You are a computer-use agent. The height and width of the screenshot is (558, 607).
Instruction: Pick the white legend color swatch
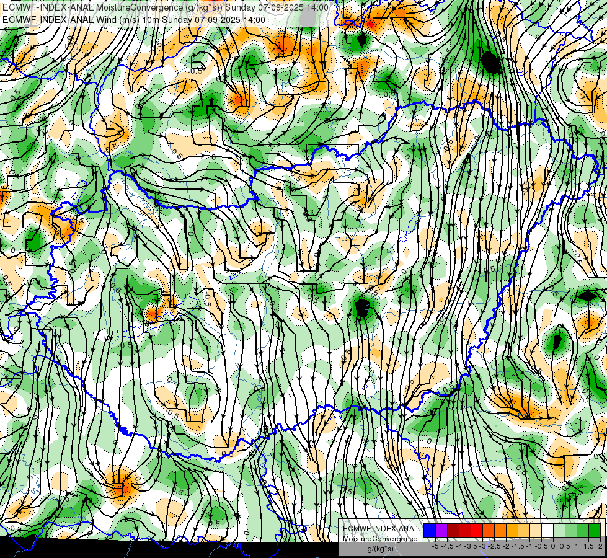point(547,531)
